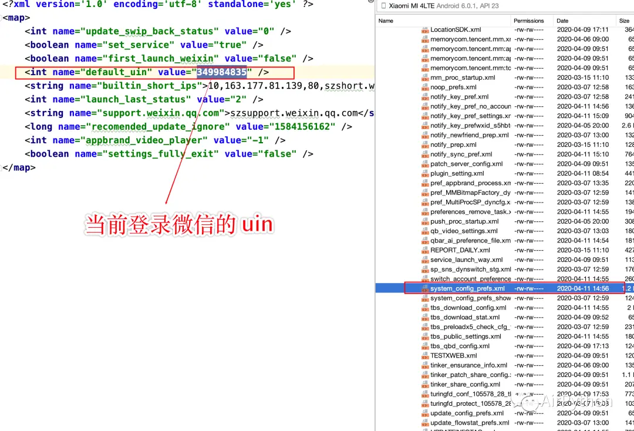Click the notify_prep.xml file icon
The width and height of the screenshot is (634, 431).
(x=424, y=145)
